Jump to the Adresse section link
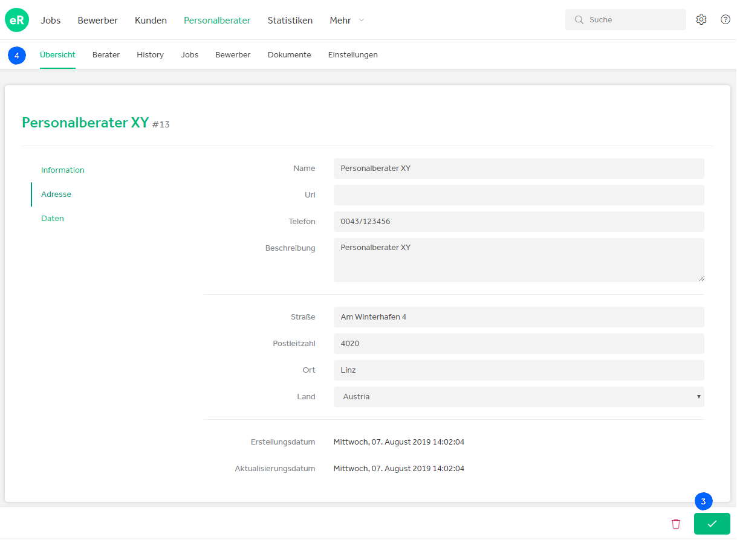737x540 pixels. (56, 194)
